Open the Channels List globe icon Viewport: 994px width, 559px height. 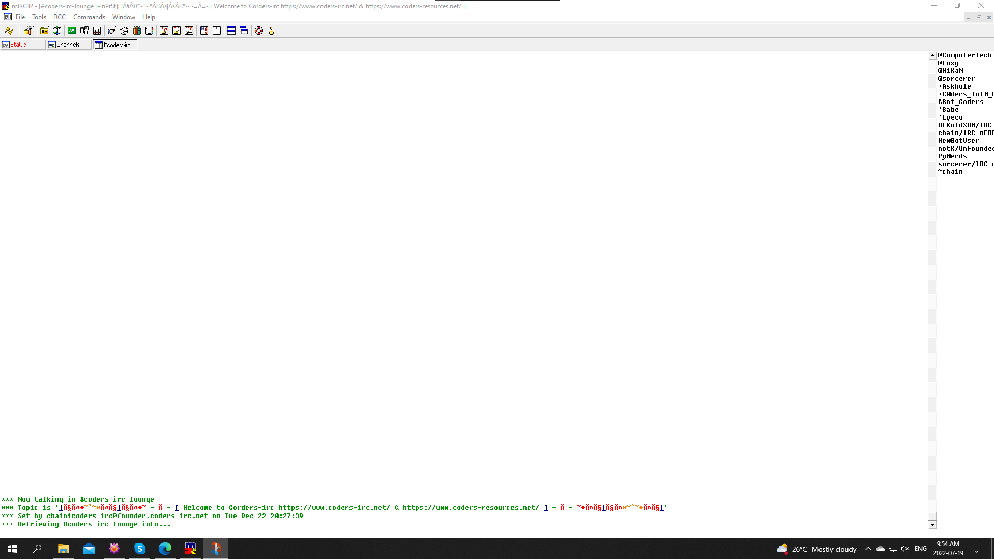coord(57,31)
